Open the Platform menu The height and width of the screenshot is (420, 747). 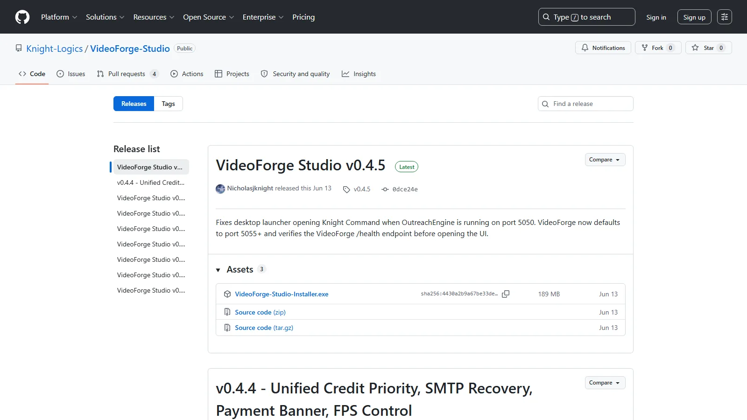pyautogui.click(x=59, y=17)
